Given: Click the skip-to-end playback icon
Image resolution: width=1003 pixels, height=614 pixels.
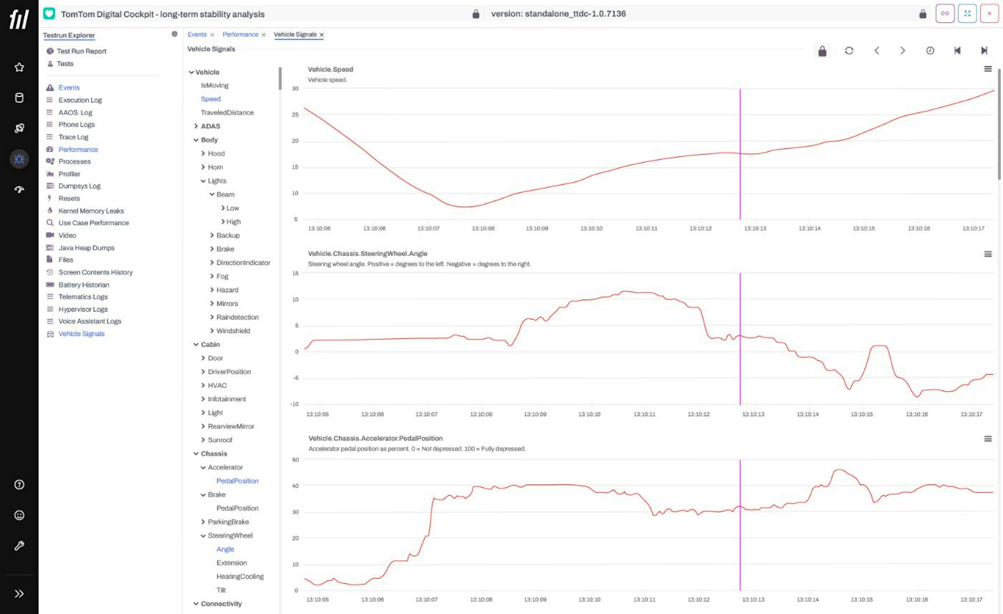Looking at the screenshot, I should click(x=984, y=50).
